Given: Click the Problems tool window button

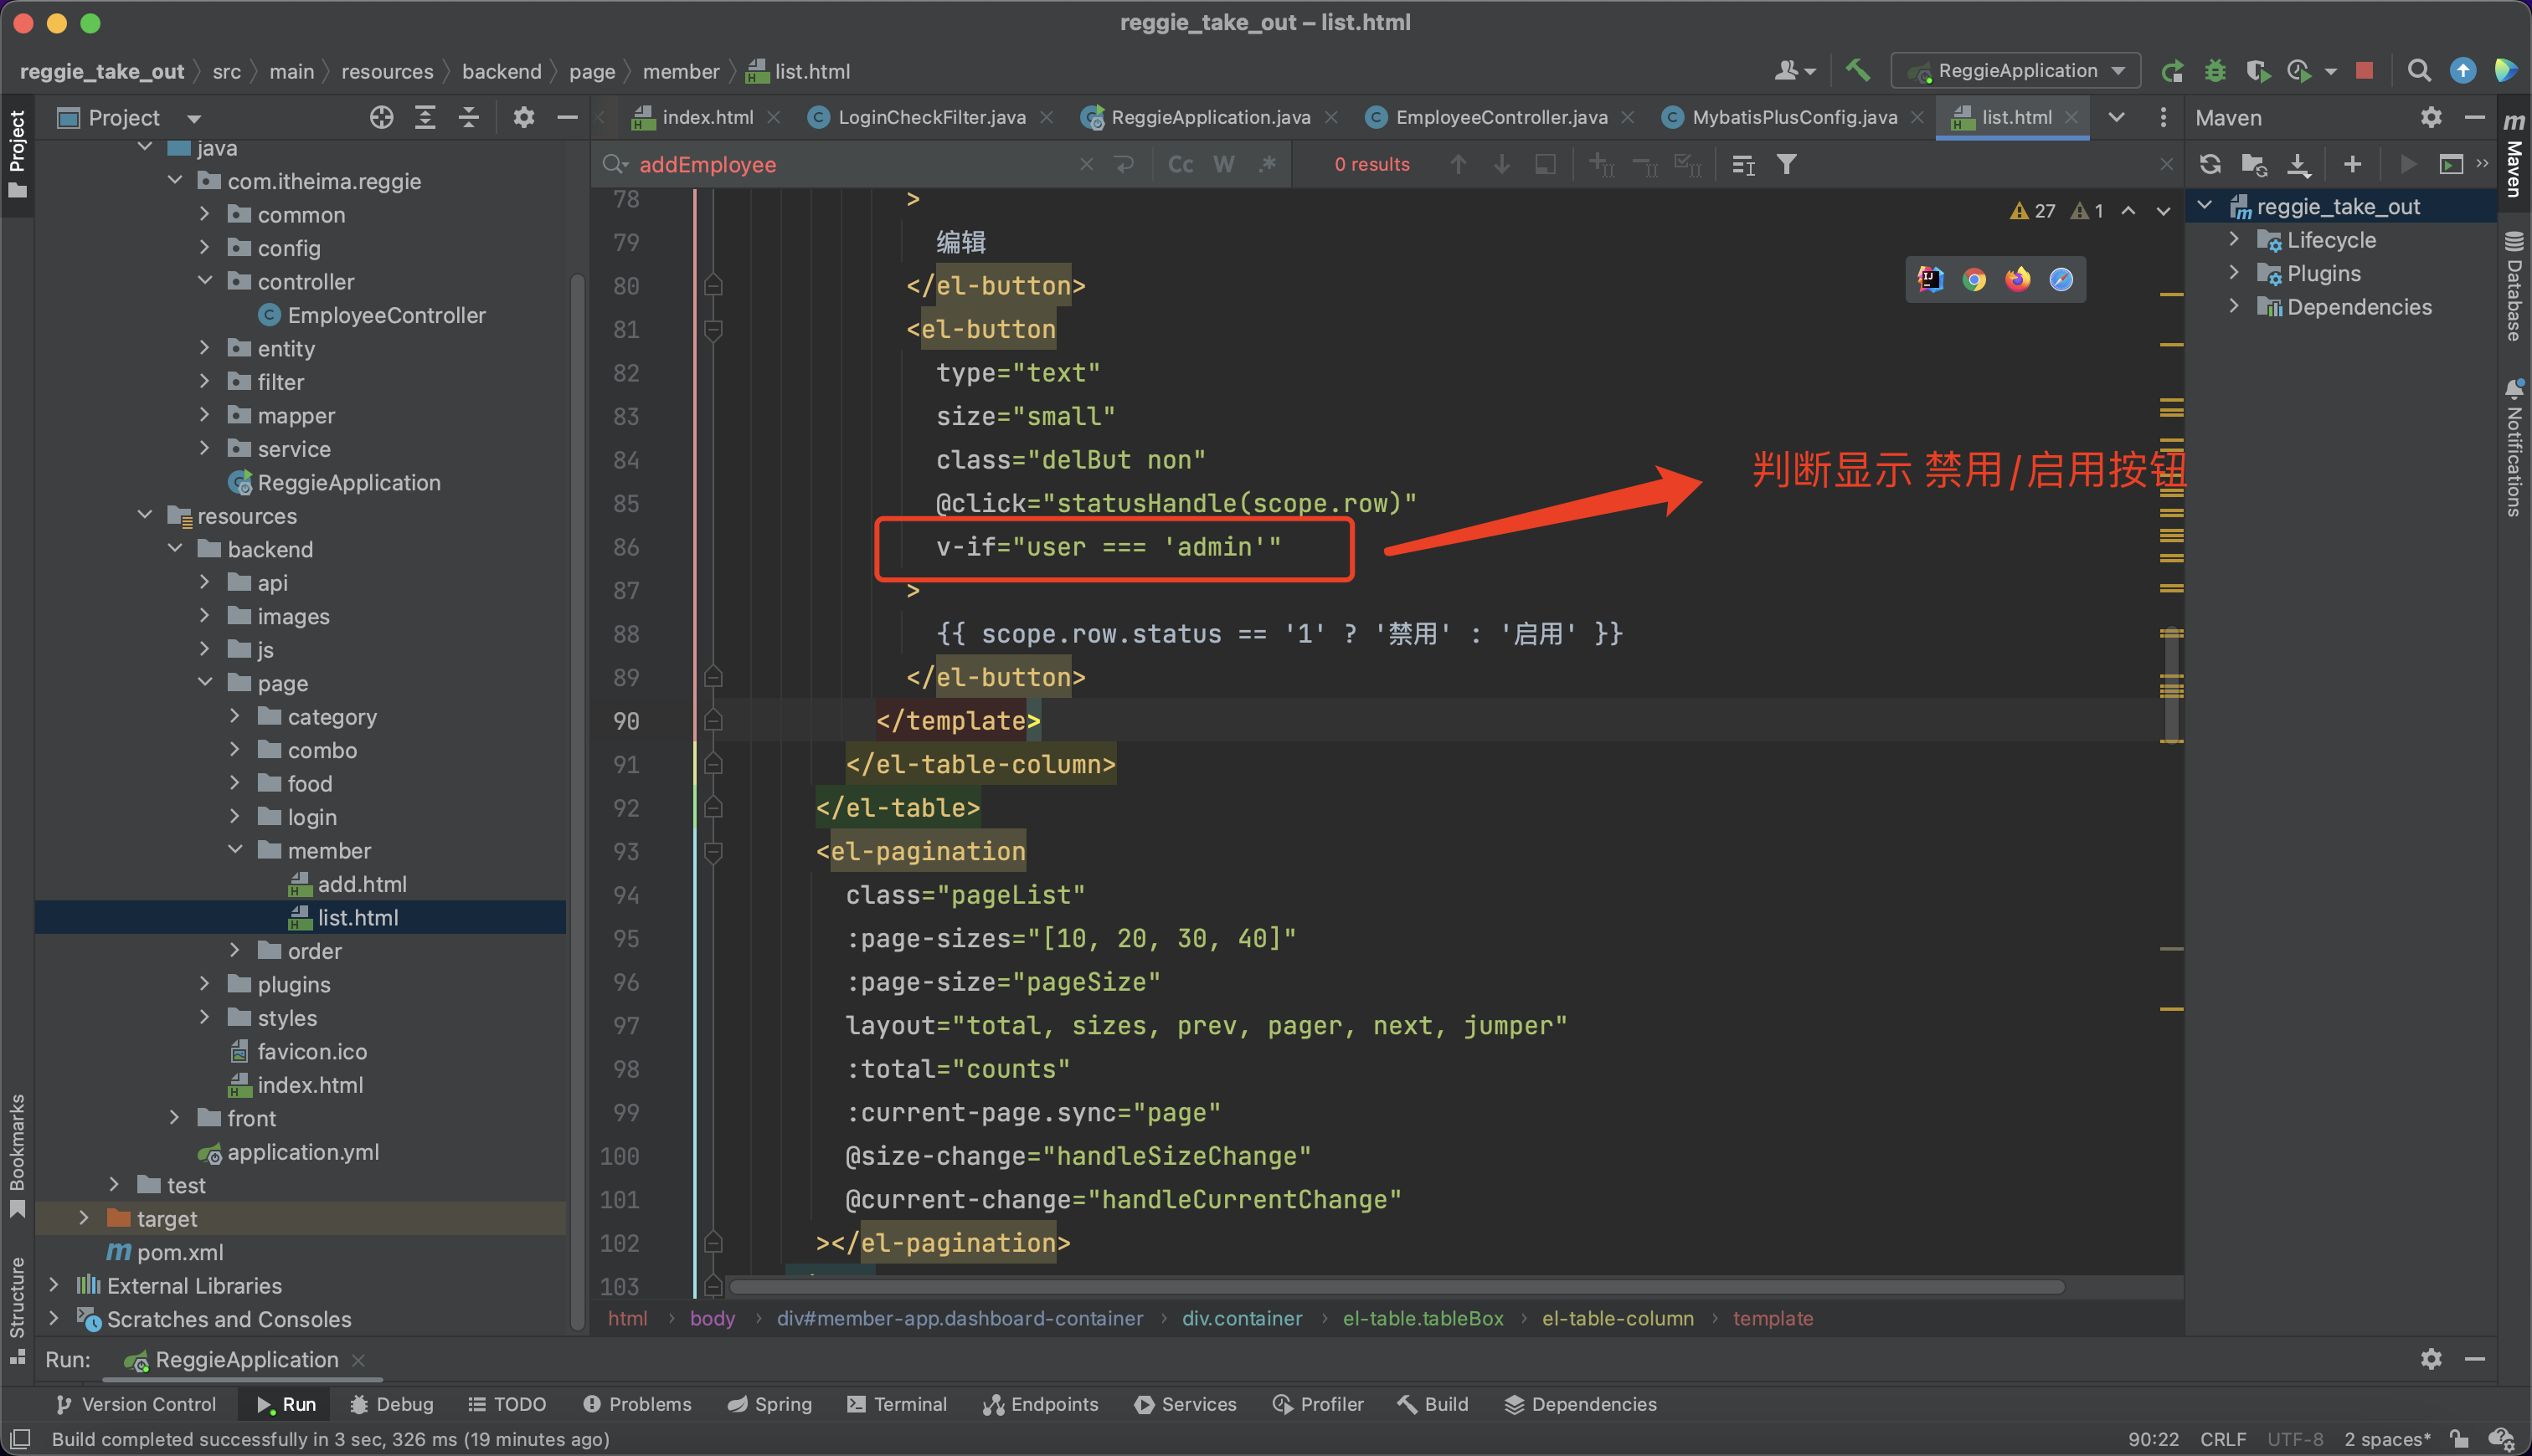Looking at the screenshot, I should coord(637,1404).
